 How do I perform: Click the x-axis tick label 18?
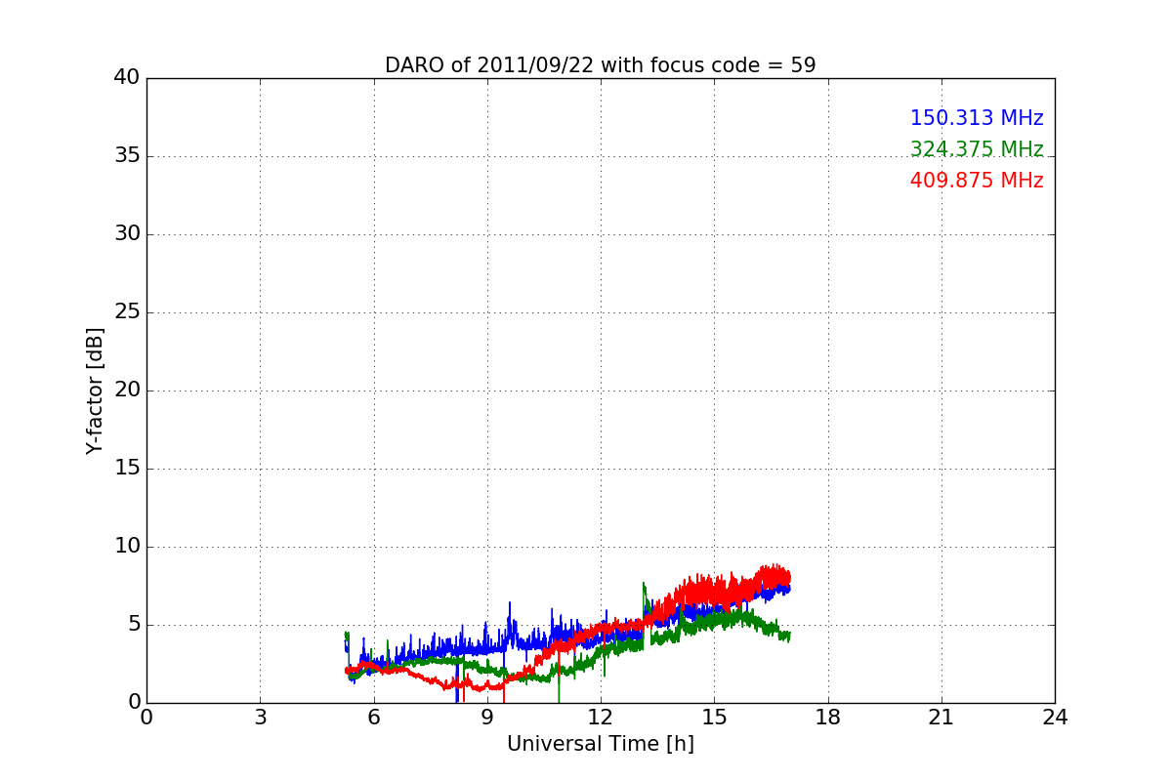828,718
